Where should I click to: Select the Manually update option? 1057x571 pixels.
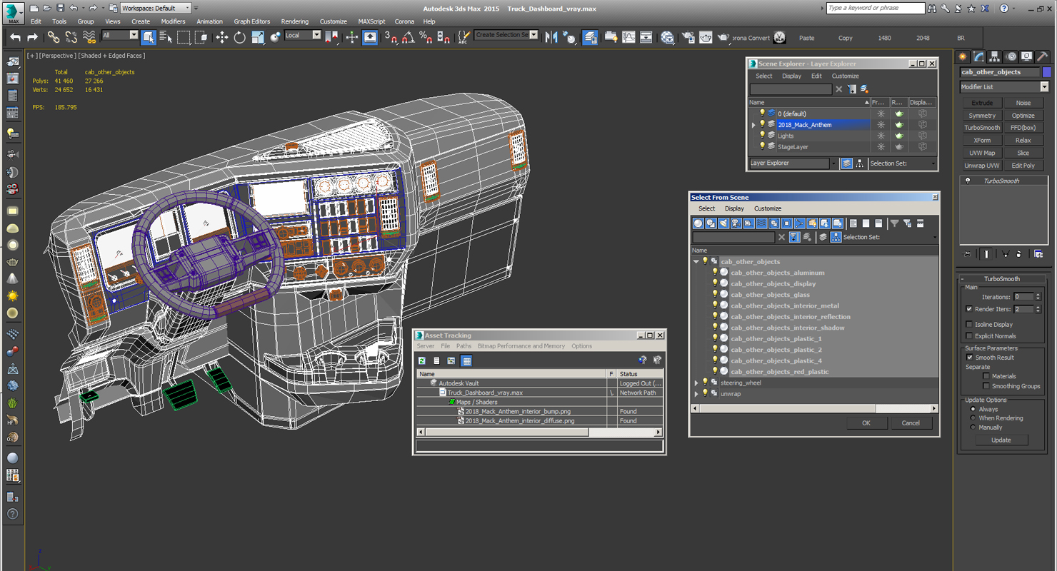(973, 428)
